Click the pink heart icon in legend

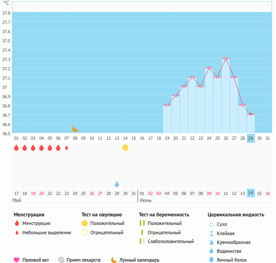[x=17, y=260]
